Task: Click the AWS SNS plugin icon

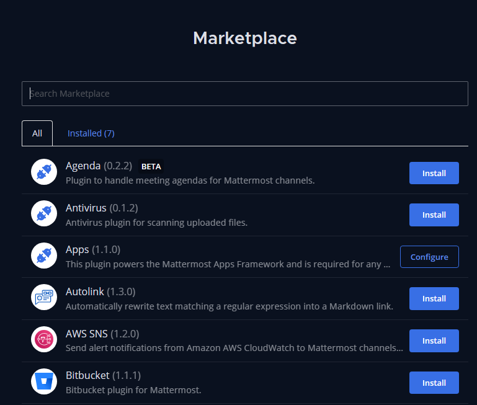Action: click(44, 339)
